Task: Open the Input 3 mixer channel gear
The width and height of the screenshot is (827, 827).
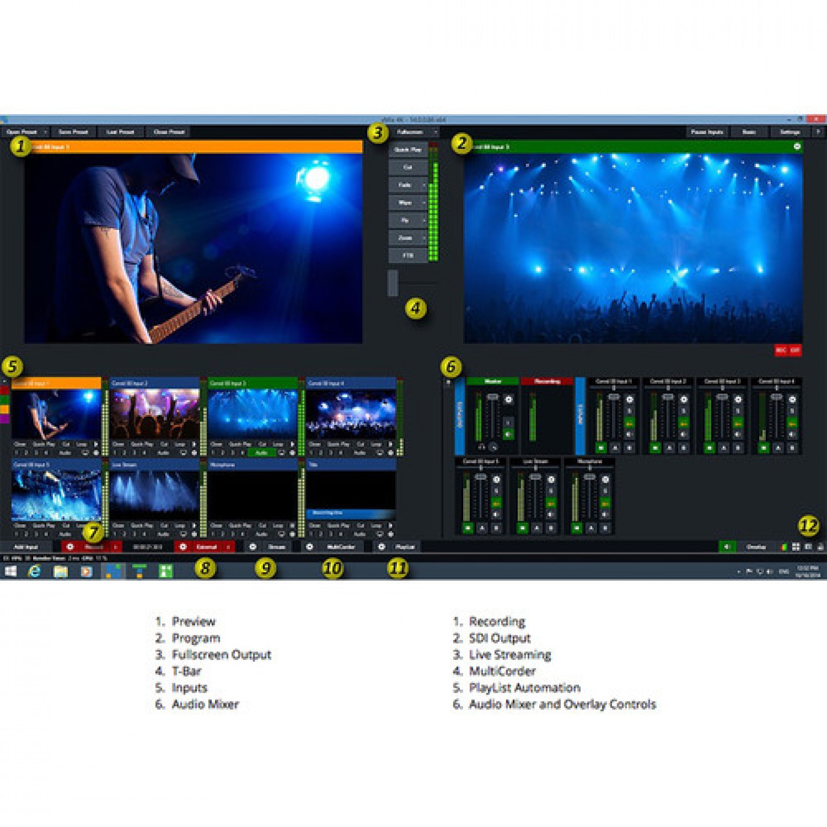Action: pyautogui.click(x=738, y=399)
